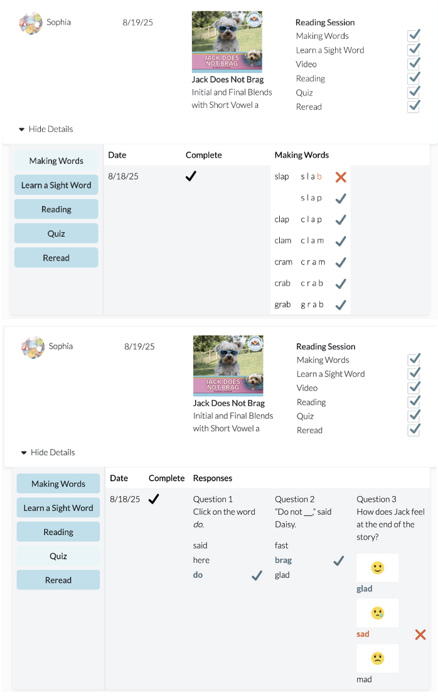Click the frowning face emoji above 'mad'
Screen dimensions: 438x697
click(x=377, y=658)
